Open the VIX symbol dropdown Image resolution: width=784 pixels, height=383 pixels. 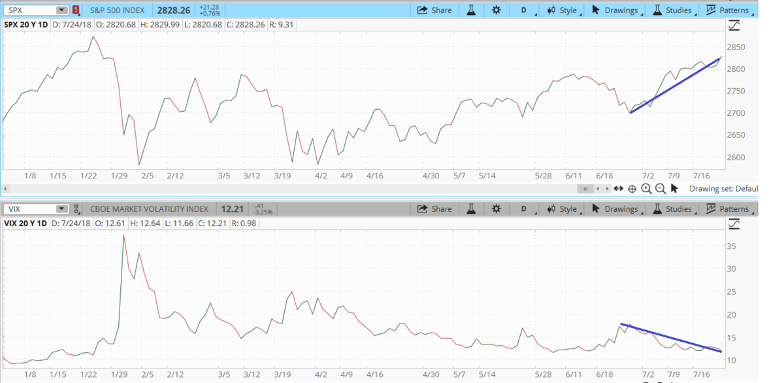61,209
